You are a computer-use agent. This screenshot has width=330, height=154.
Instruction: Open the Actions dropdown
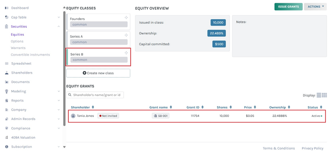(315, 7)
